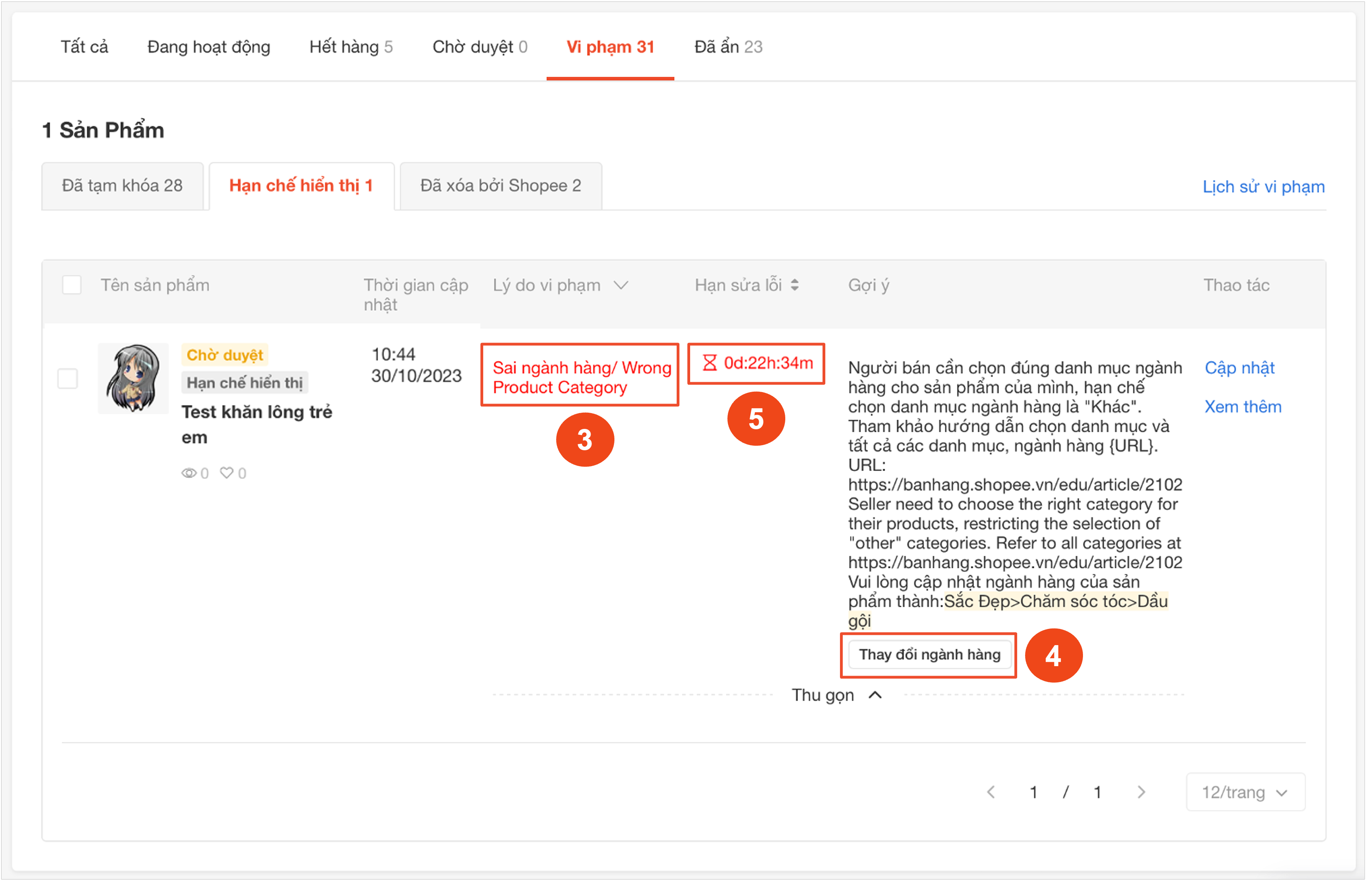Screen dimensions: 1366x880
Task: Click the product thumbnail image
Action: click(133, 378)
